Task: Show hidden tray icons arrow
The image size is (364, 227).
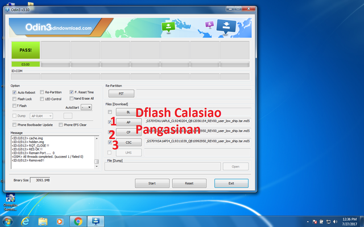Action: 308,222
